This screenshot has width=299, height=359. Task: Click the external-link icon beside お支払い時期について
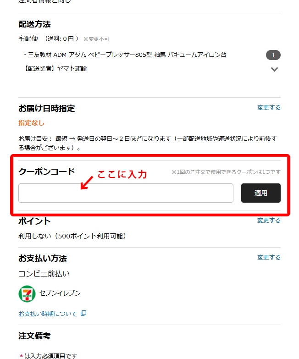tap(83, 313)
